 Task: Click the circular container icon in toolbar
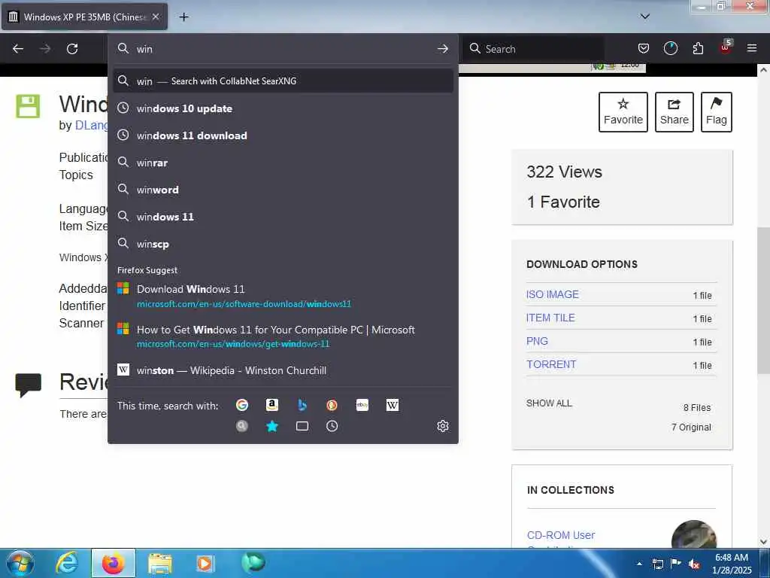click(670, 48)
